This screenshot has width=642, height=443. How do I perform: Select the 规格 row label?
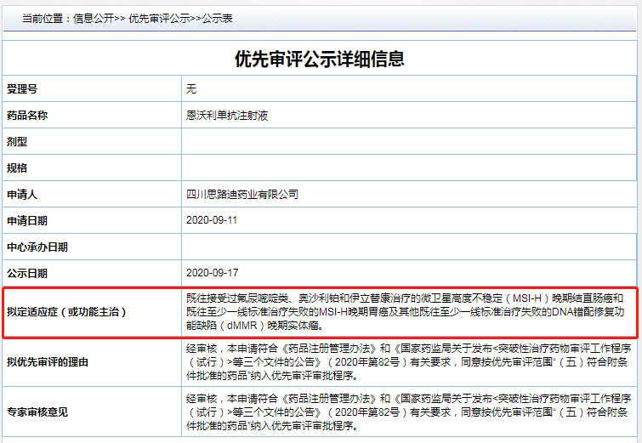point(17,168)
